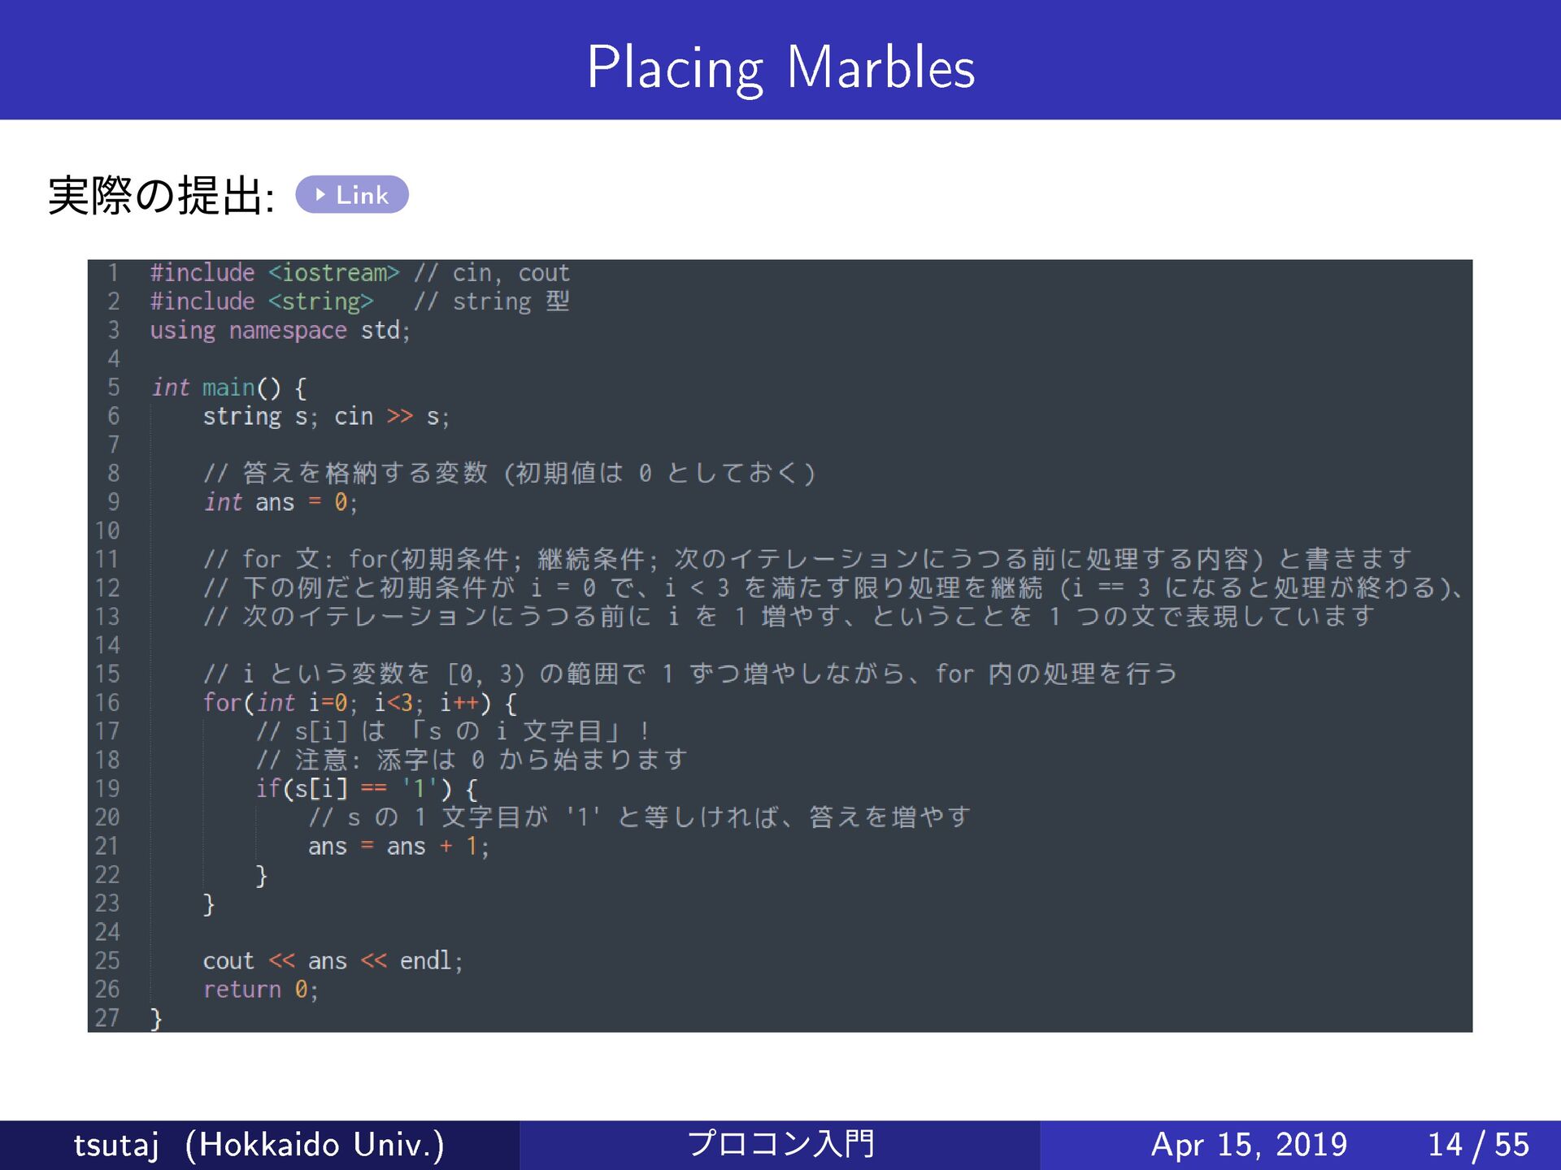Click the プロコン入門 footer title
This screenshot has height=1170, width=1561.
tap(780, 1145)
